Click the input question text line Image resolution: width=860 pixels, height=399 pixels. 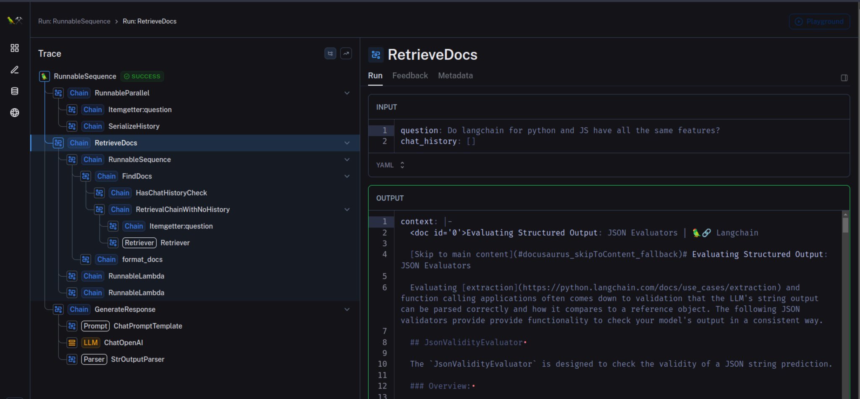tap(560, 130)
